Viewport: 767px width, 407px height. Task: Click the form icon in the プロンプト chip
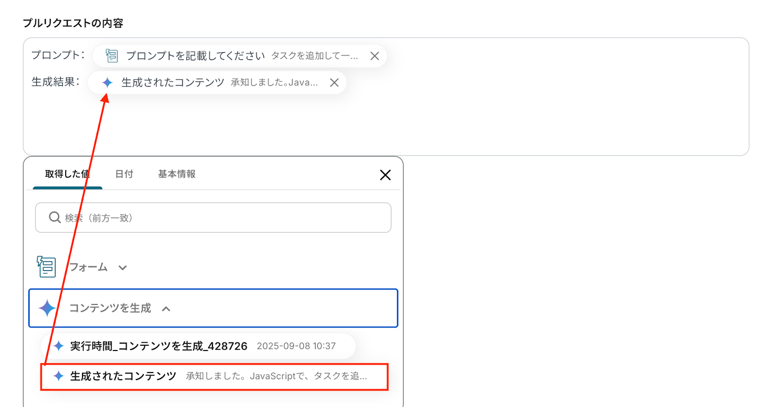point(112,56)
